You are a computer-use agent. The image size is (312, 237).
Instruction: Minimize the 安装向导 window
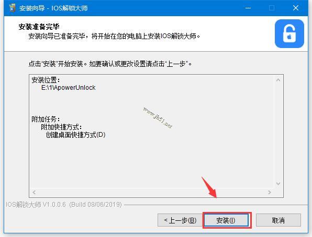[248, 8]
